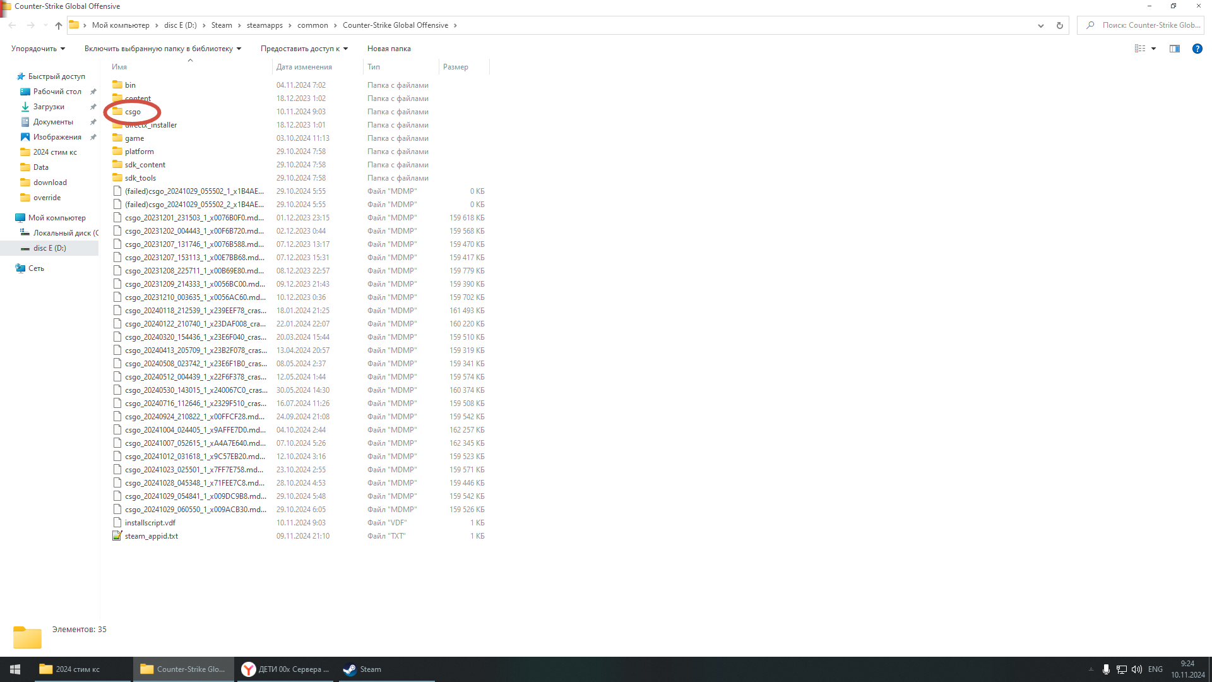Open the Explorer help icon
The width and height of the screenshot is (1212, 682).
click(x=1197, y=49)
